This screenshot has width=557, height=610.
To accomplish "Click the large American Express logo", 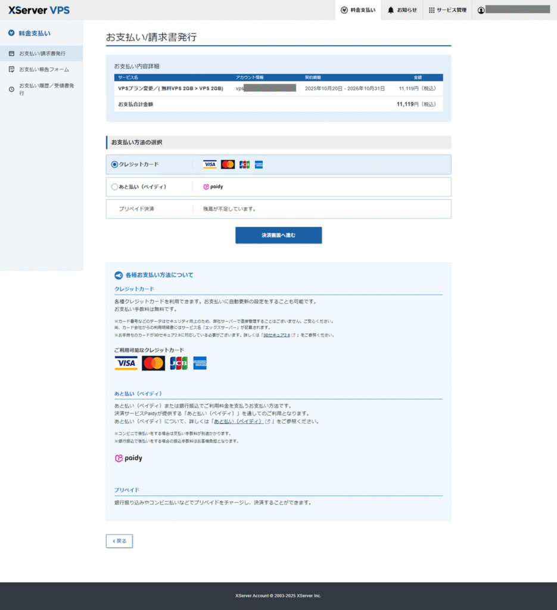I will pos(200,363).
